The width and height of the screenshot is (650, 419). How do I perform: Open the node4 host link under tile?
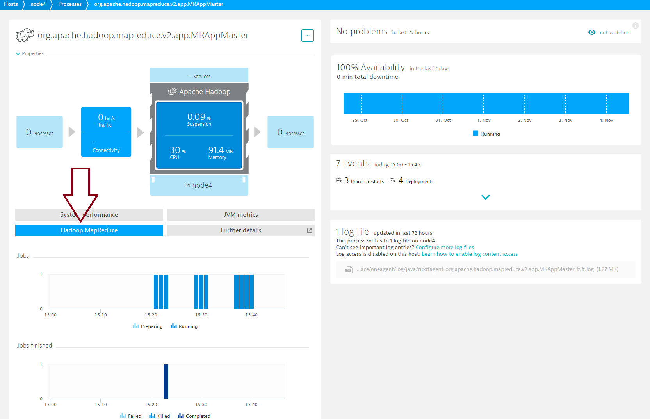tap(202, 185)
